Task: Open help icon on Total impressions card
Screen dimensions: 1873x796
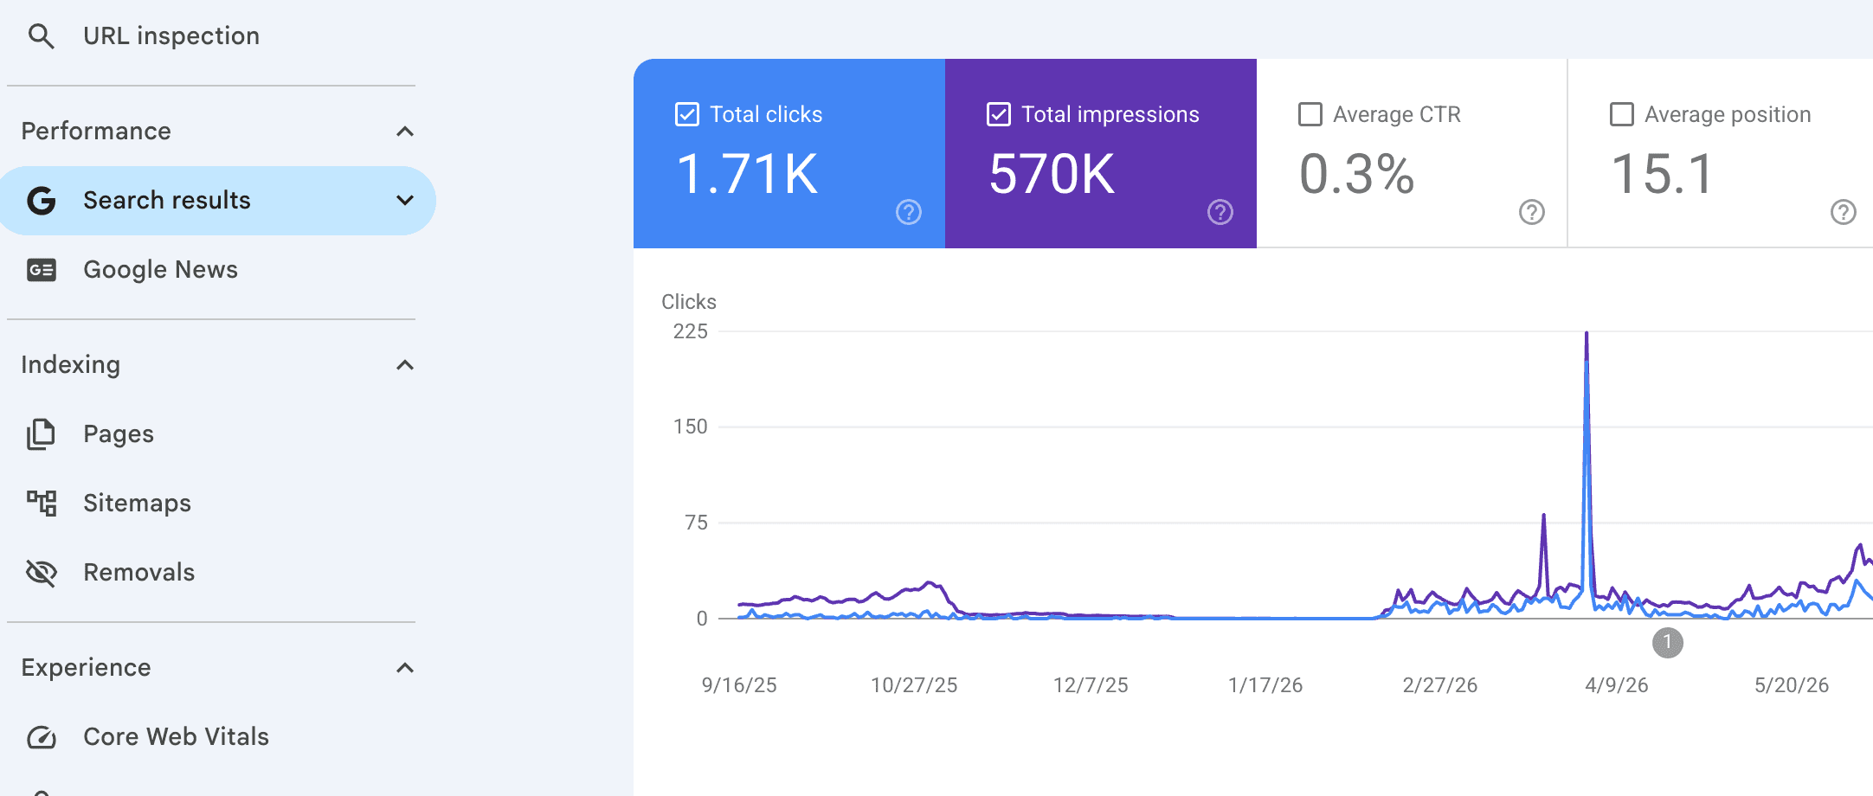Action: 1220,212
